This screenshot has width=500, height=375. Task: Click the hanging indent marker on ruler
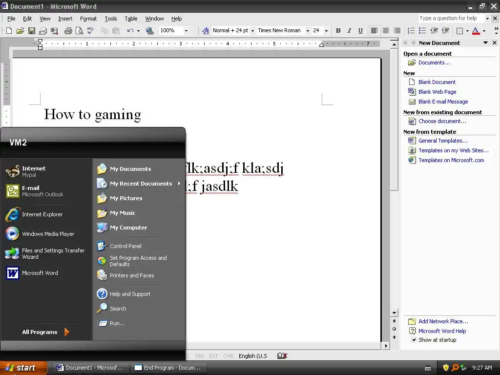click(x=40, y=44)
